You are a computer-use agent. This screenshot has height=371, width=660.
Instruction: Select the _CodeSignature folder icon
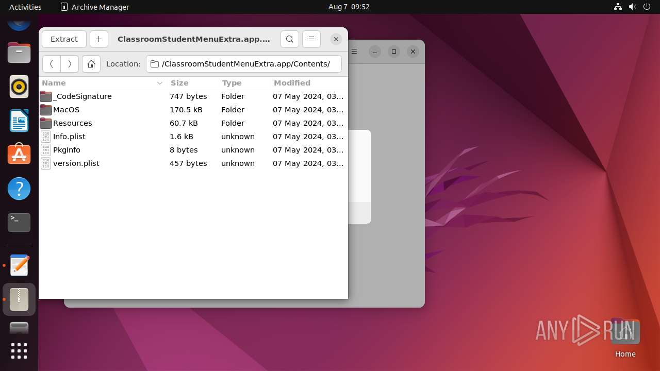point(46,96)
